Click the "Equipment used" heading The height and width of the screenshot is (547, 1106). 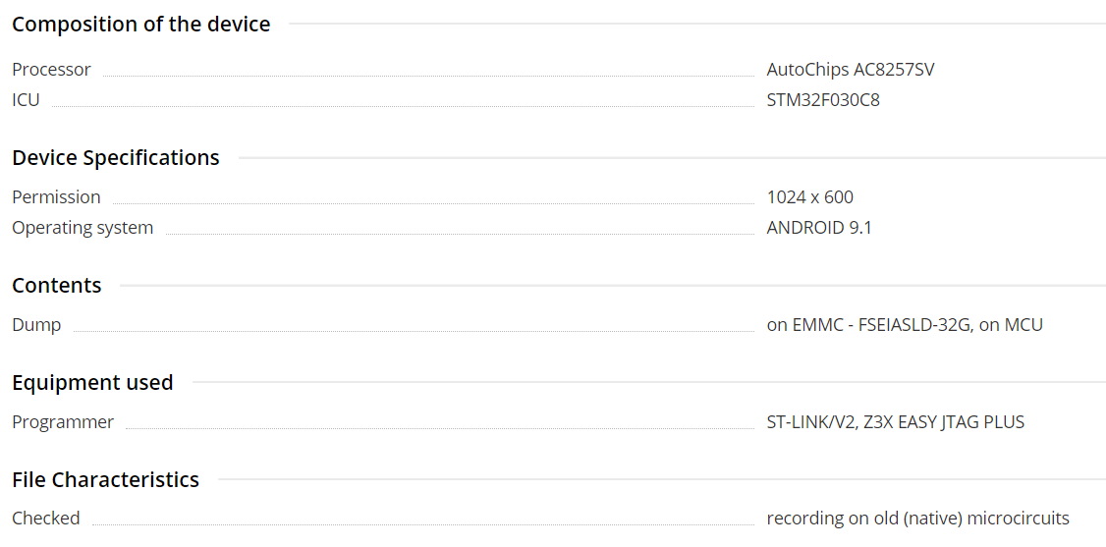point(92,383)
